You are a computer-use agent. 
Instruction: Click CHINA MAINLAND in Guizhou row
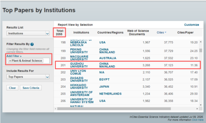[x=107, y=65]
